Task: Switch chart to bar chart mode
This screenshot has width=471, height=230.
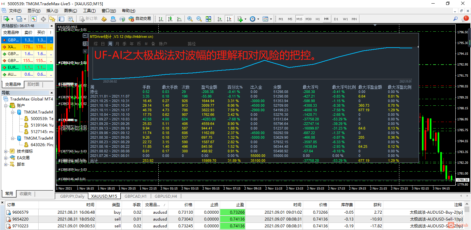Action: (161, 19)
